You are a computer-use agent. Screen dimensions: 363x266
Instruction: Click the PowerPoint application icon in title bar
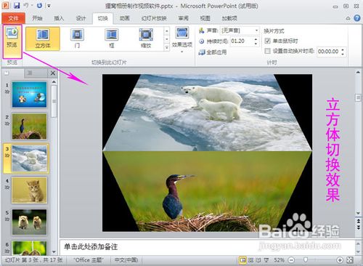(x=5, y=5)
